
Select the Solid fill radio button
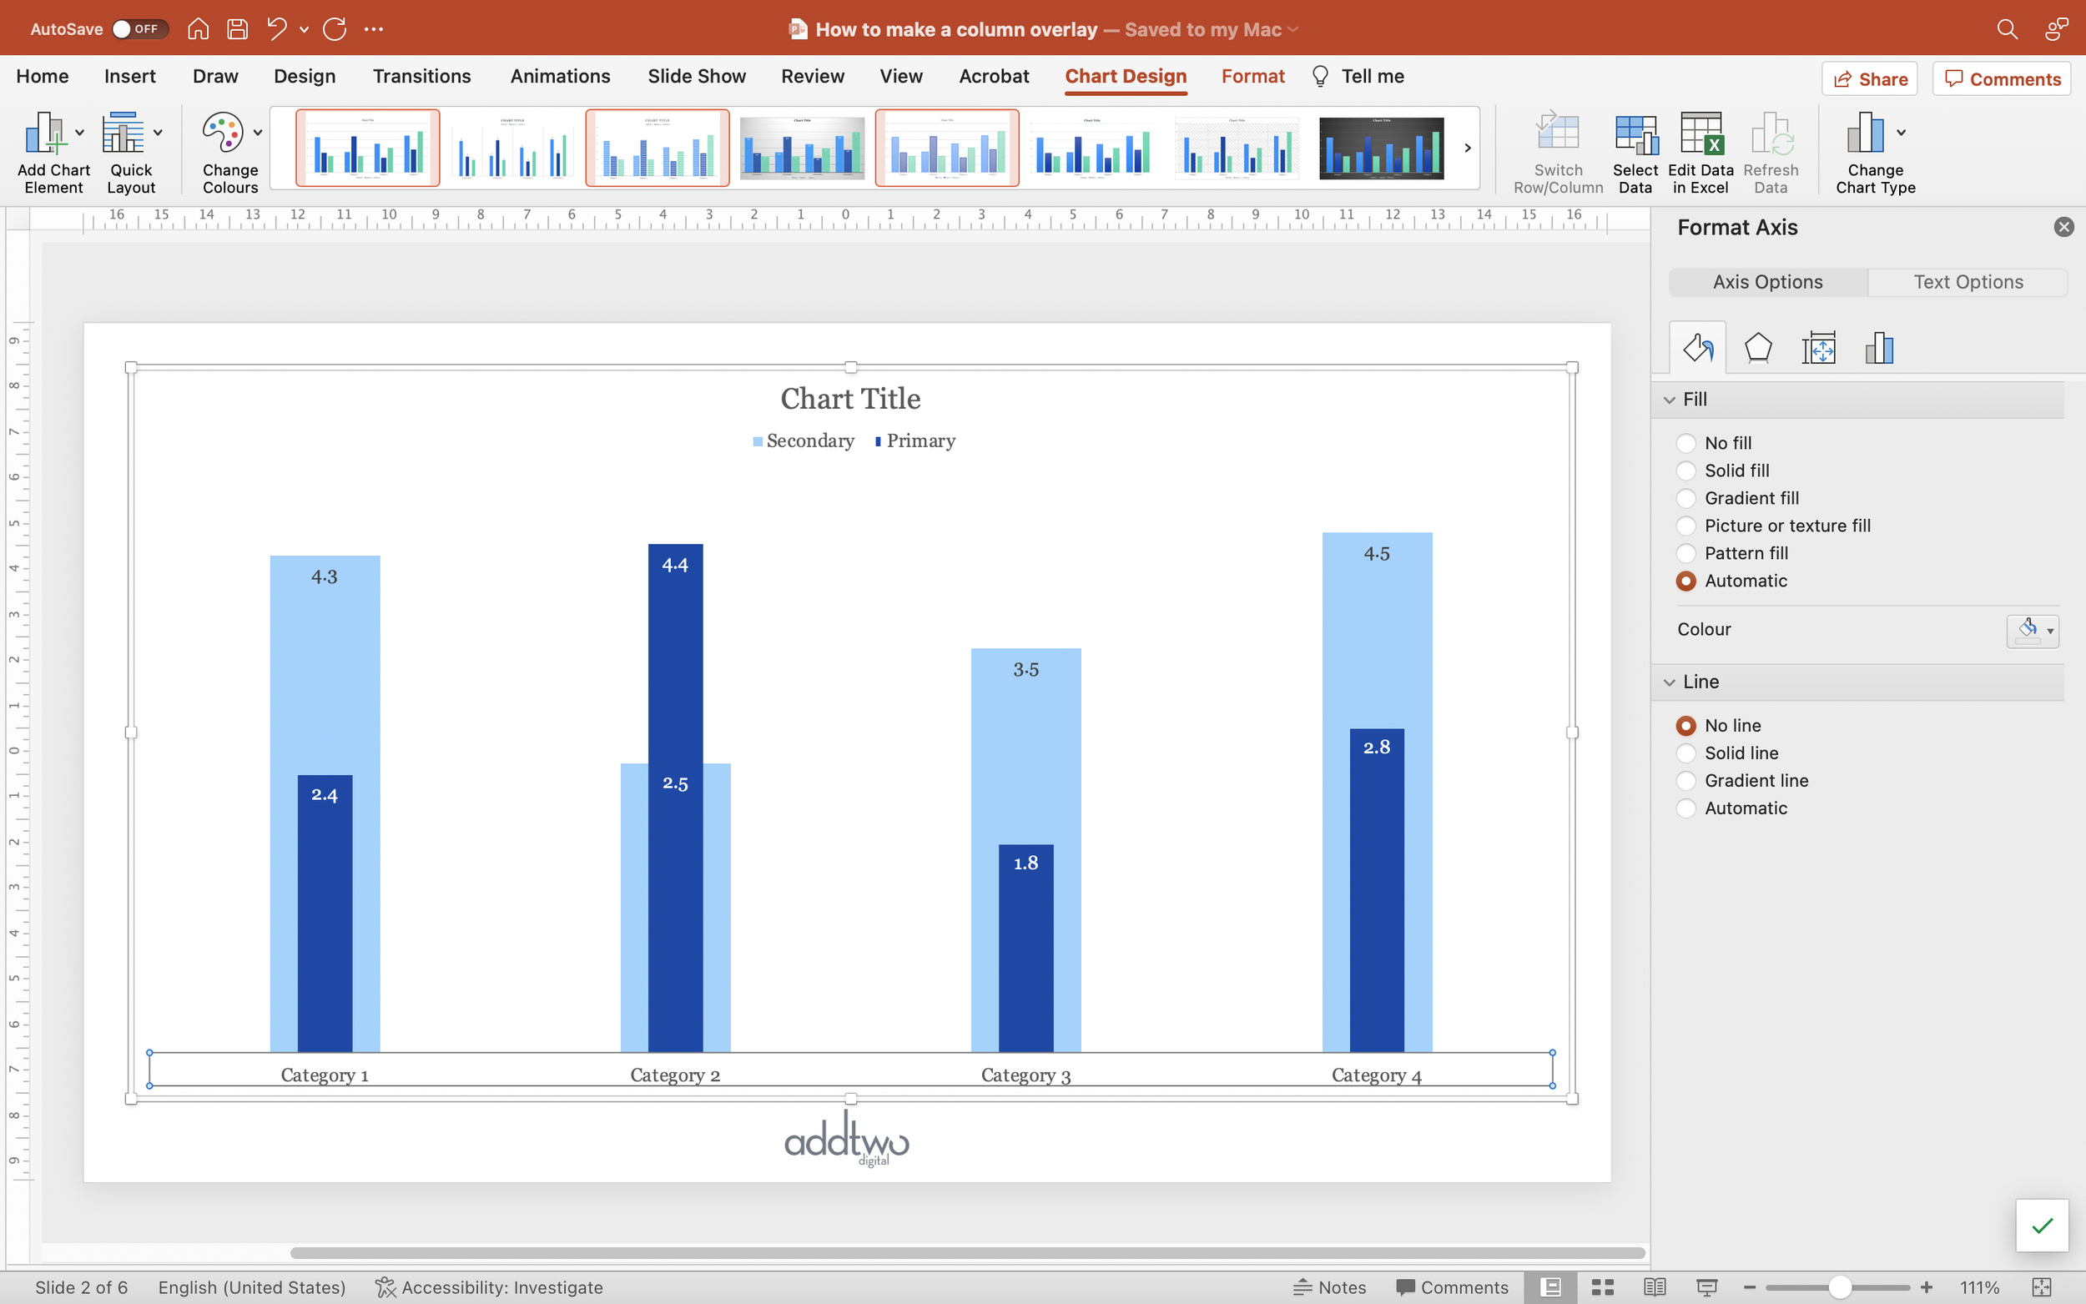tap(1685, 471)
